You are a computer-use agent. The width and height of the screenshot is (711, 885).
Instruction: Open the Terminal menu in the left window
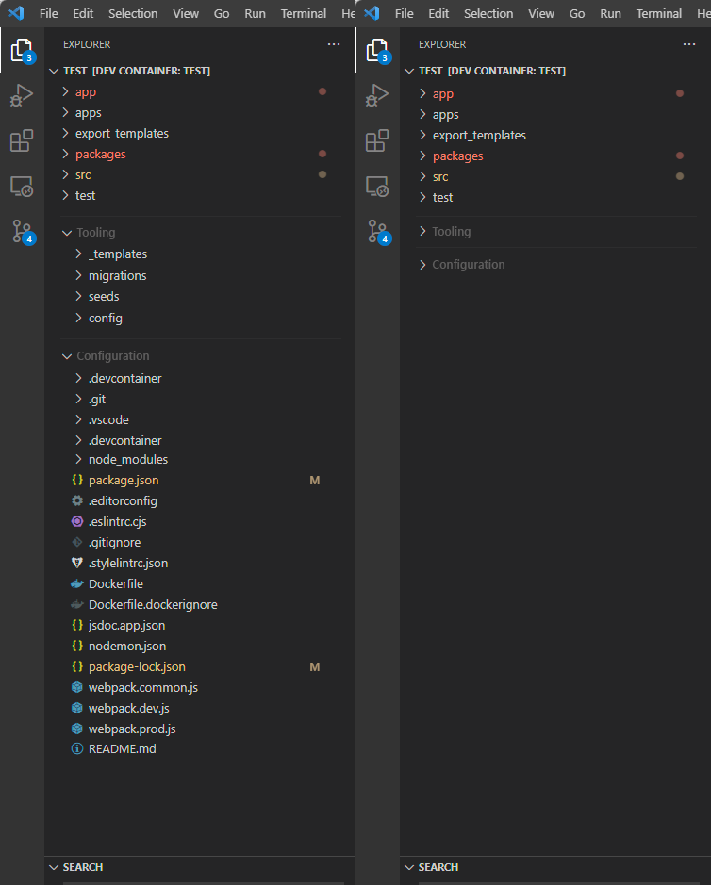point(304,13)
